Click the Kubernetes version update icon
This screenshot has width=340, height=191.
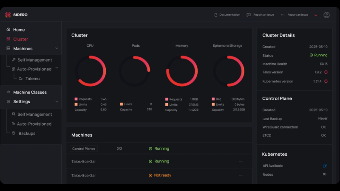click(x=326, y=81)
